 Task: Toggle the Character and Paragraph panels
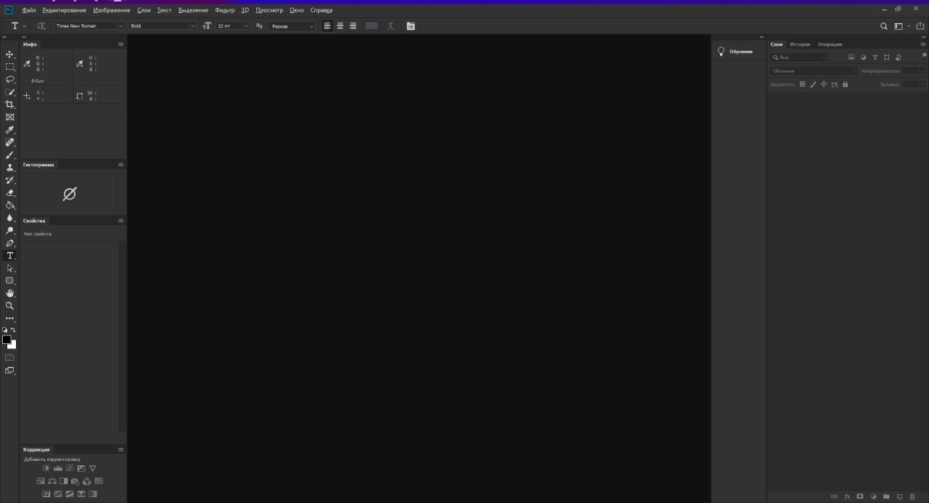coord(411,26)
